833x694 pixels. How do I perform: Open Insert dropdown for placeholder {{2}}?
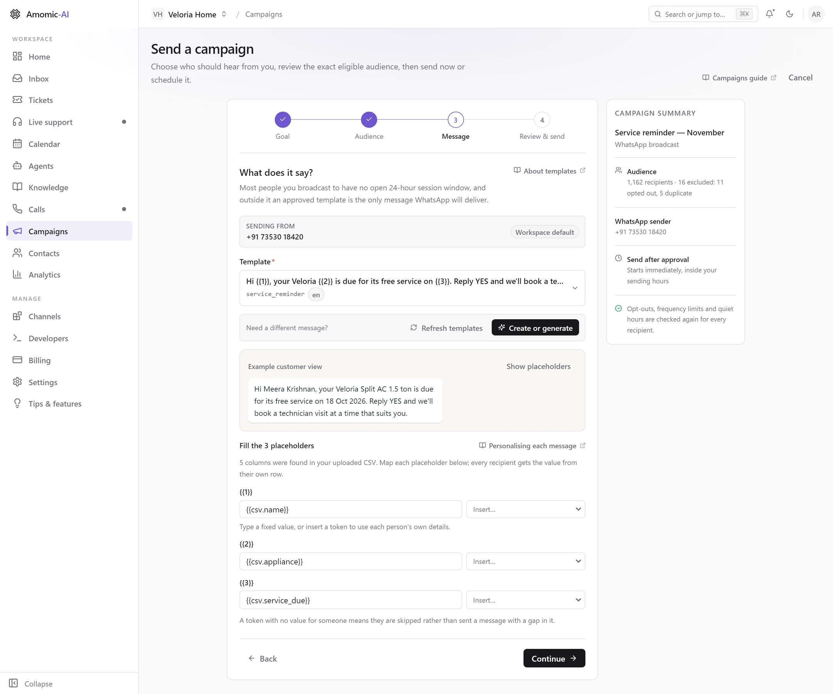click(526, 561)
